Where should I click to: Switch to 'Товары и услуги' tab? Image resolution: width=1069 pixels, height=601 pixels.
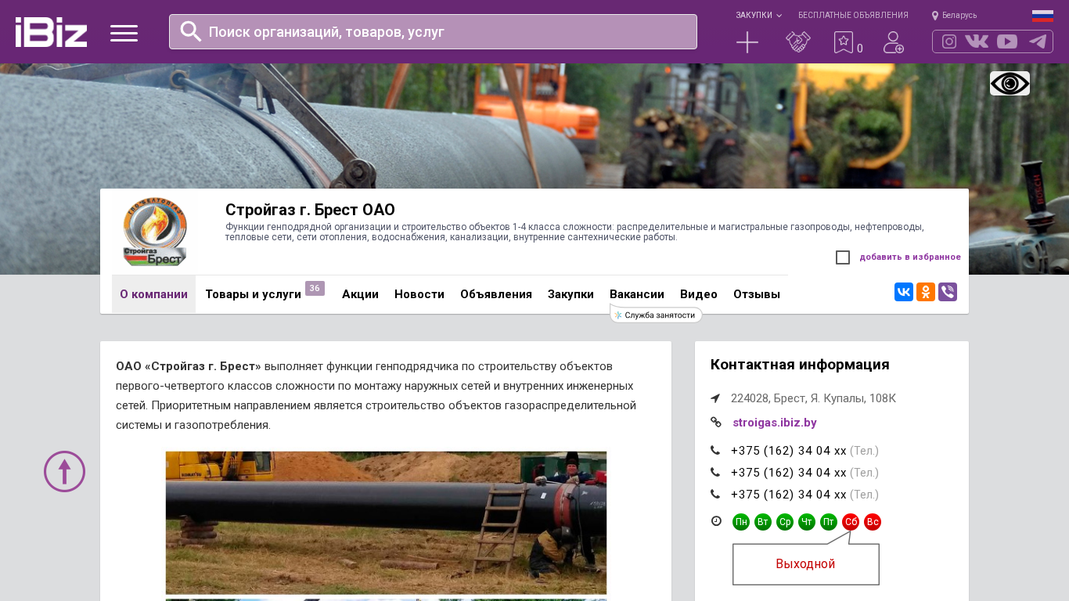(x=253, y=294)
